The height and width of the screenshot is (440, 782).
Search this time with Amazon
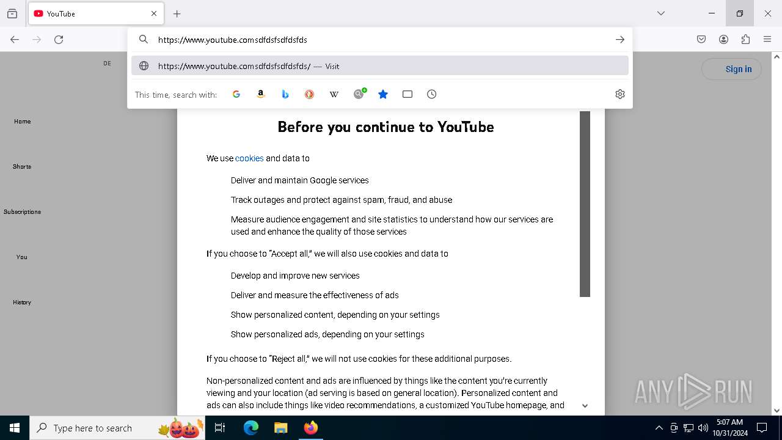(x=261, y=94)
